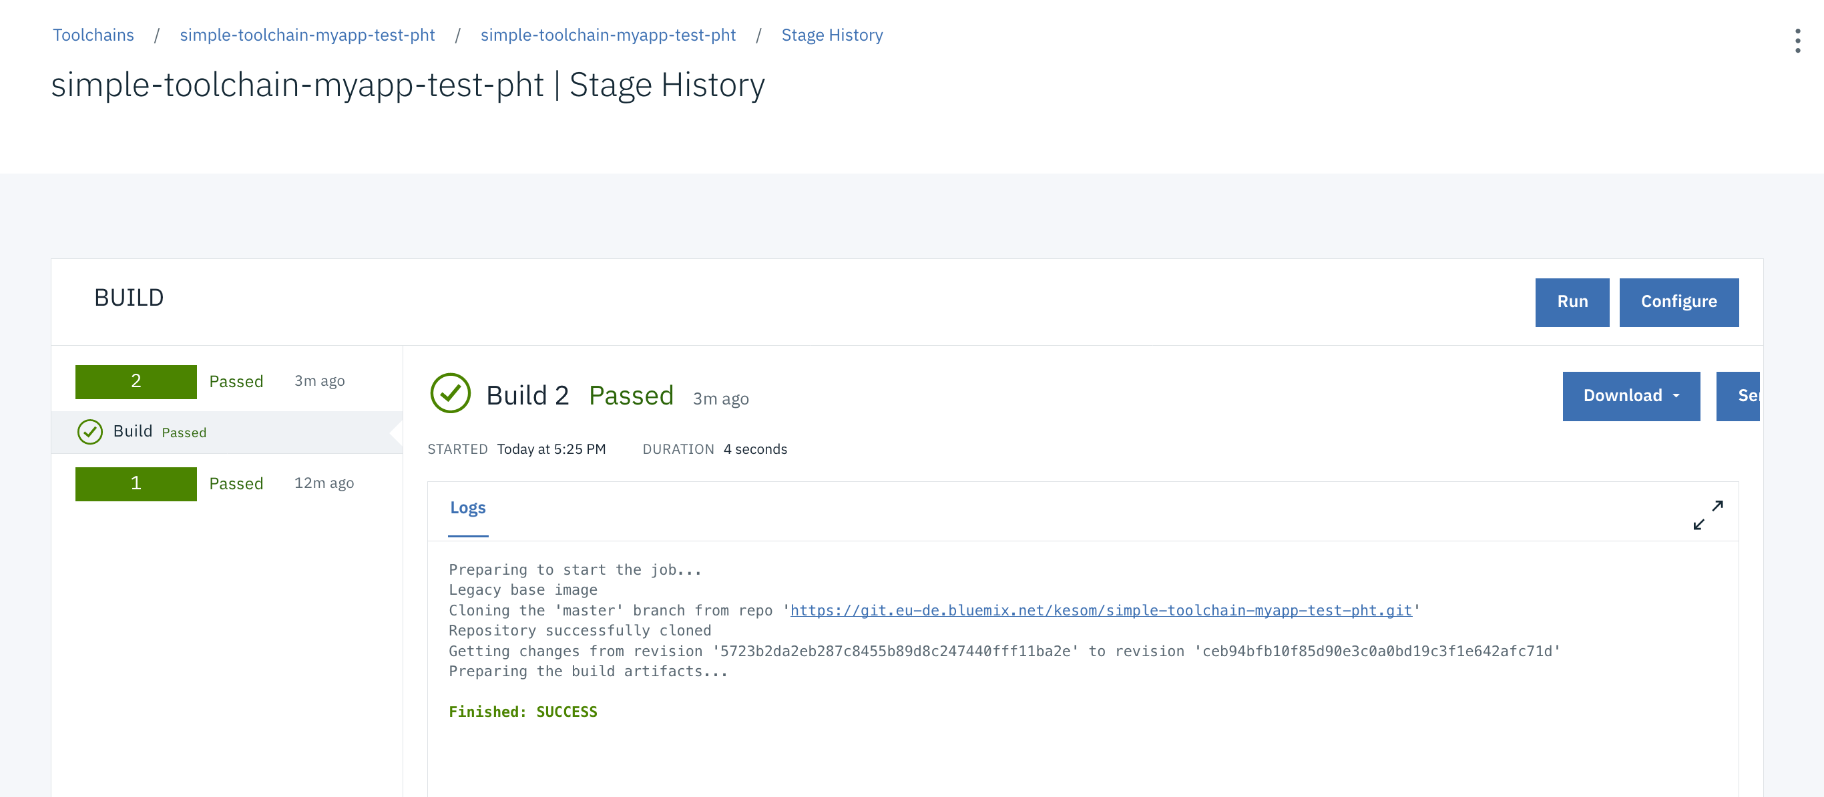Go to the Toolchains breadcrumb link
Image resolution: width=1824 pixels, height=797 pixels.
tap(93, 35)
